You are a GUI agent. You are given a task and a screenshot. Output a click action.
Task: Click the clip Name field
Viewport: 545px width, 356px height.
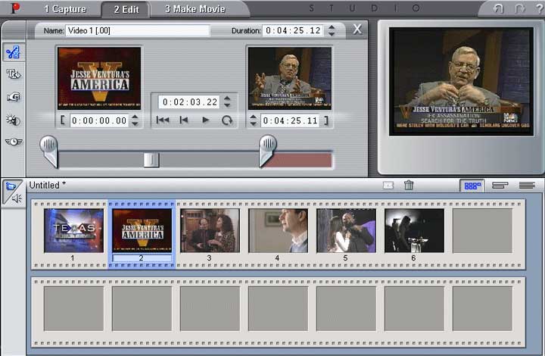pos(138,30)
